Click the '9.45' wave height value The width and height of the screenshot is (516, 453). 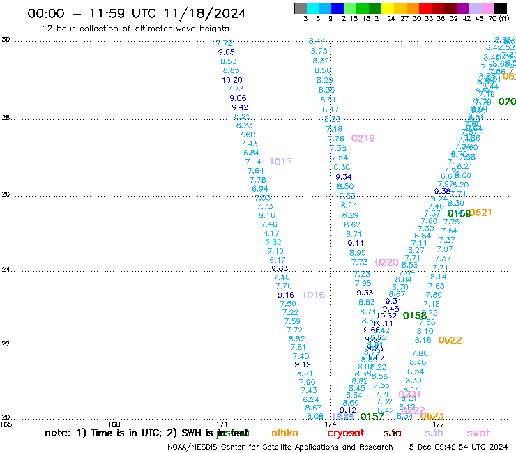pos(391,309)
